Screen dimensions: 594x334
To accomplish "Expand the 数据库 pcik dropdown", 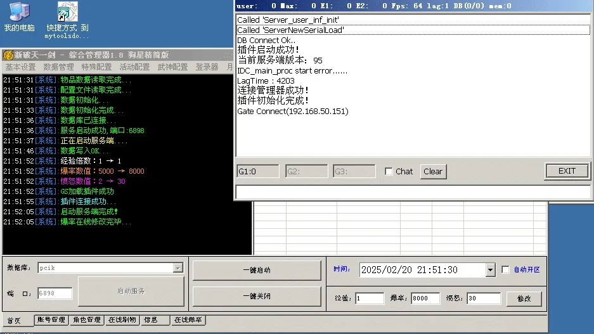I will (178, 268).
